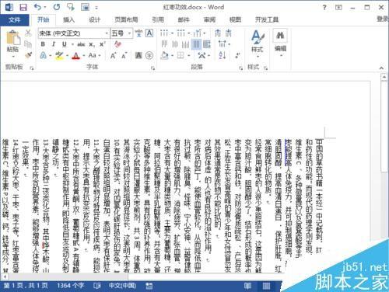
Task: Collapse the ribbon with the caret arrow
Action: [381, 68]
